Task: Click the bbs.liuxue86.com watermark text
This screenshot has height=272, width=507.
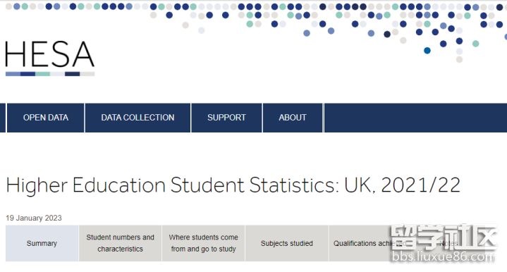Action: (443, 256)
